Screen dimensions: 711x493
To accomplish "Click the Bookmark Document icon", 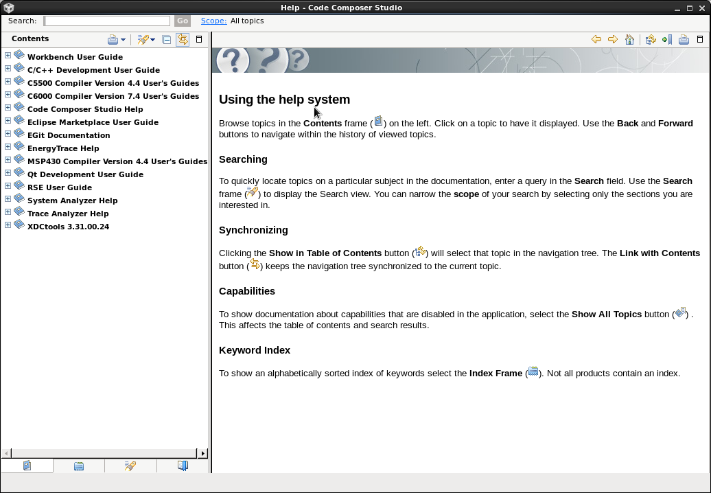I will 667,39.
